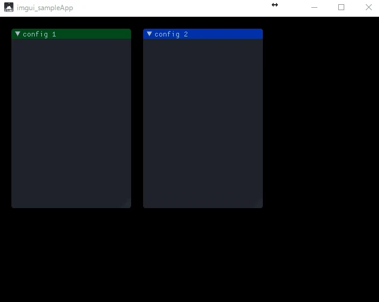This screenshot has width=379, height=302.
Task: Click config 2 window resize grip
Action: pyautogui.click(x=259, y=205)
